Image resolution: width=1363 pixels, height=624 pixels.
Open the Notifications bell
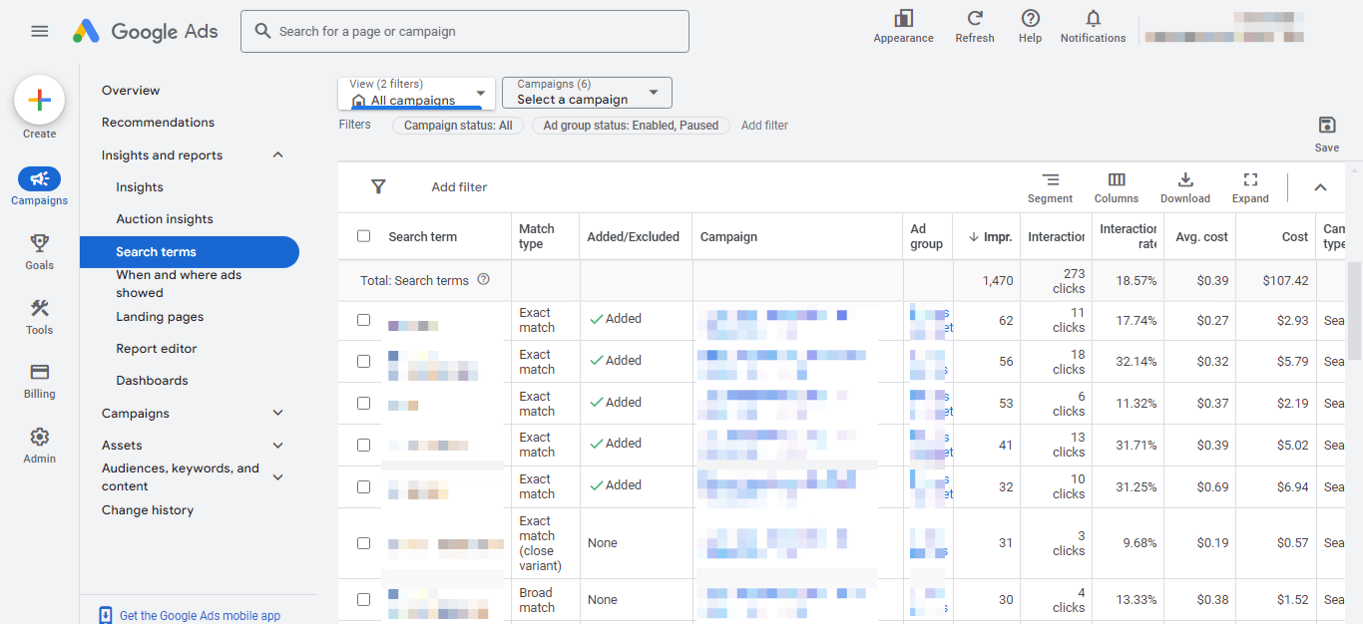coord(1093,19)
